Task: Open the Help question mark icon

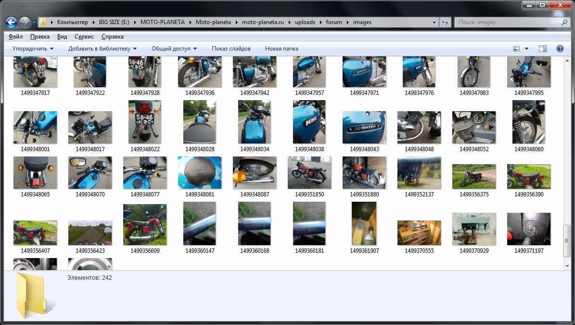Action: (x=560, y=49)
